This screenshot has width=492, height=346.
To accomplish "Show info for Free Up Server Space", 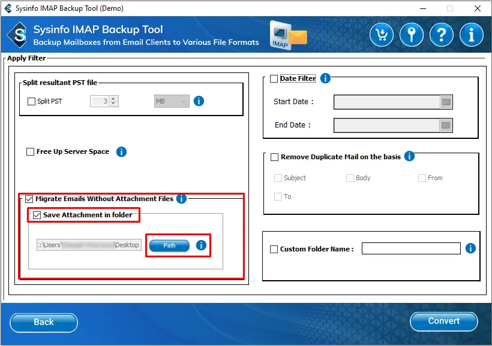I will (121, 151).
